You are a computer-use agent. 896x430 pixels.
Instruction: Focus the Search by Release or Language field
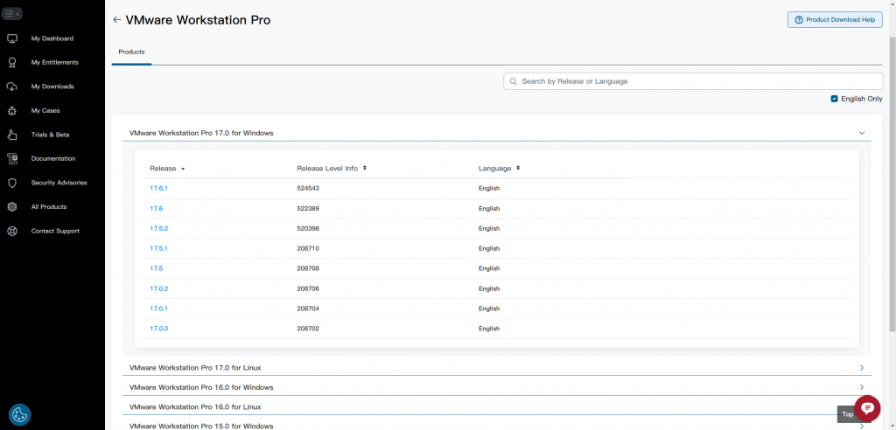click(693, 81)
